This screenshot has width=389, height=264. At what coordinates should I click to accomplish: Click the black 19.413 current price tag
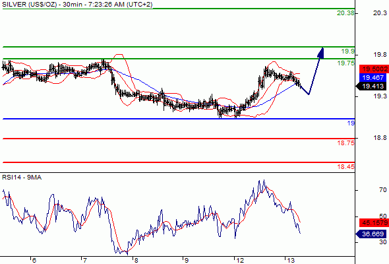pyautogui.click(x=371, y=86)
